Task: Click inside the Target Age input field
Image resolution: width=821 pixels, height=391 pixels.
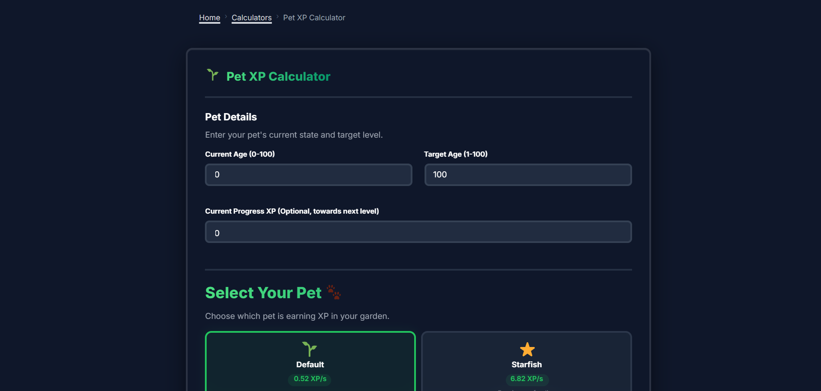Action: point(527,175)
